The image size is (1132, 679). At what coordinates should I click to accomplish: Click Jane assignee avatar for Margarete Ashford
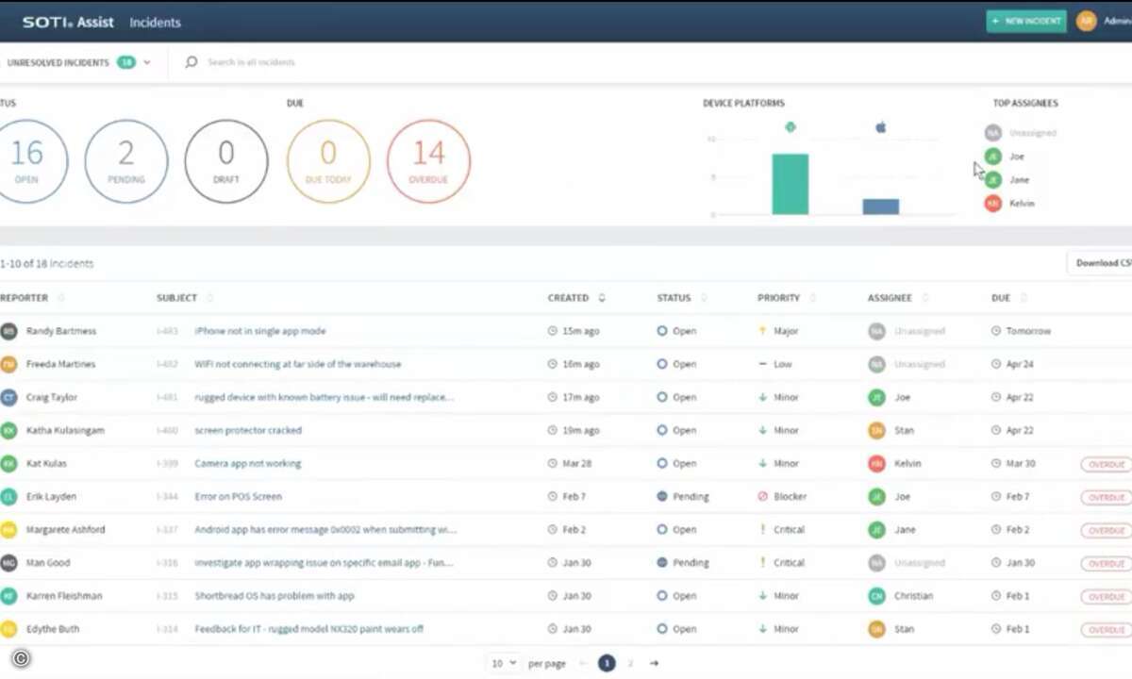[877, 529]
